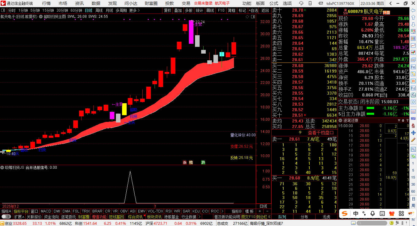
Task: Click the plus zoom button under 日线
Action: pyautogui.click(x=260, y=211)
